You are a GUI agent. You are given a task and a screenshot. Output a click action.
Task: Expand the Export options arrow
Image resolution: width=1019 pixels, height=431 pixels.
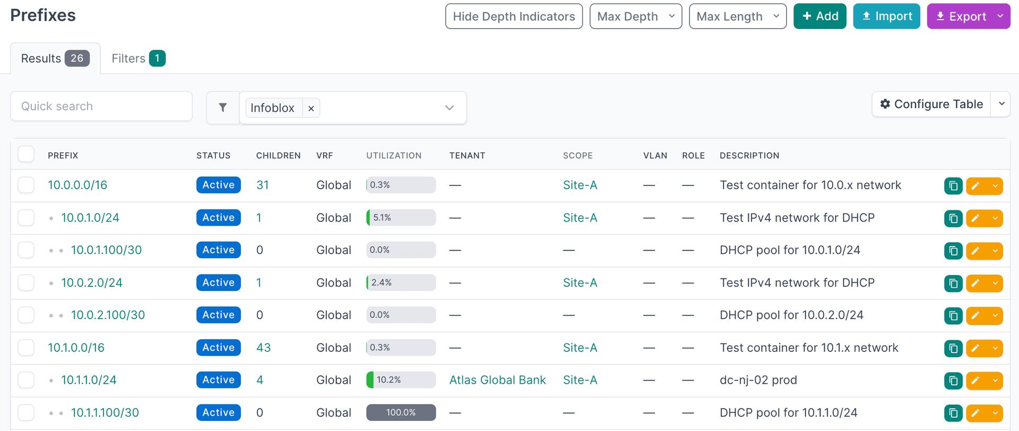coord(1000,16)
